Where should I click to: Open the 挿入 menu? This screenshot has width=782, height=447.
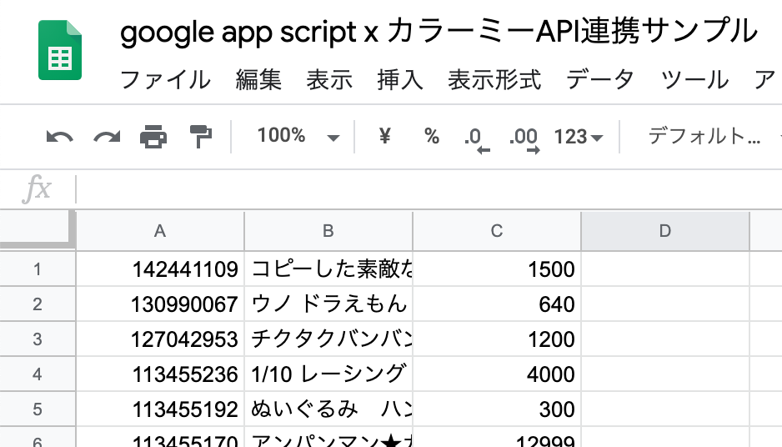[400, 80]
